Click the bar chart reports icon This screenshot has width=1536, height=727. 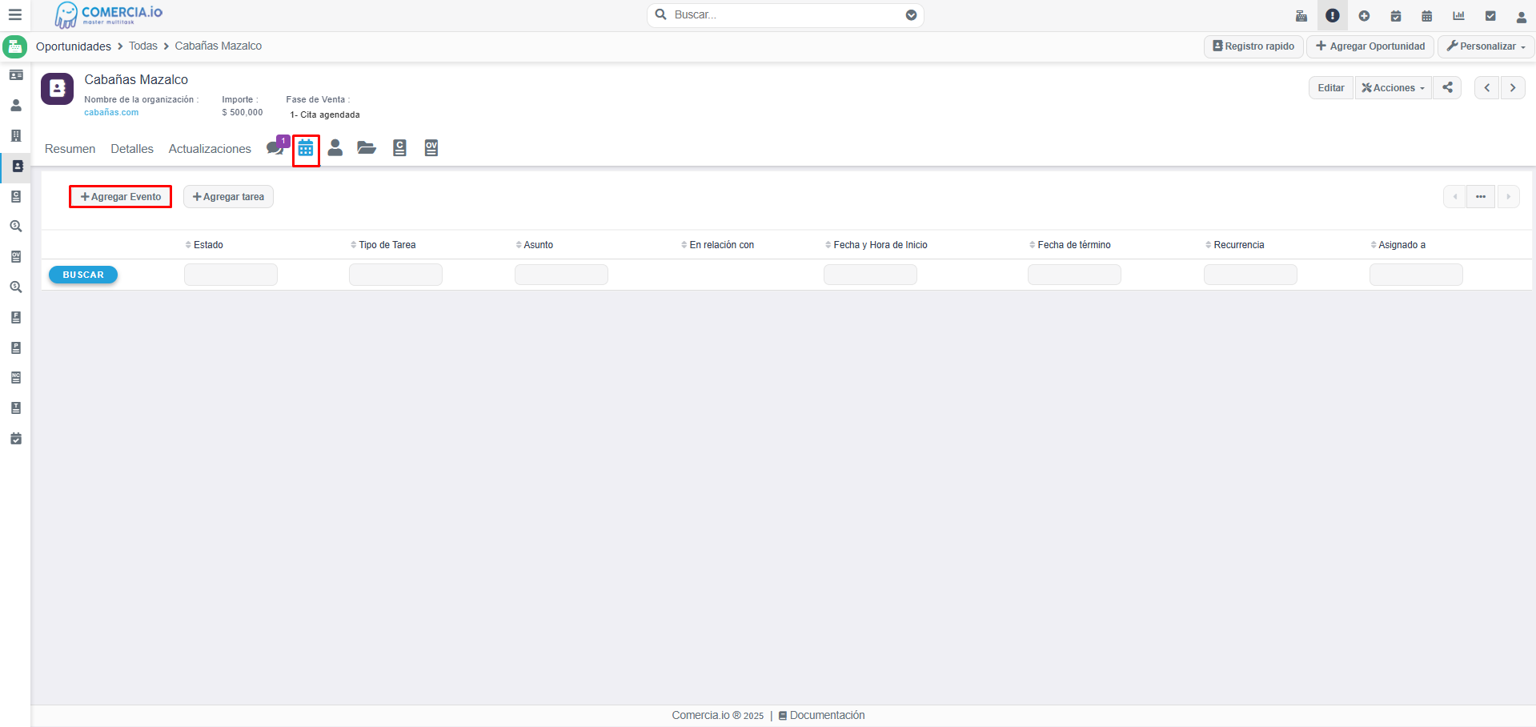coord(1458,16)
